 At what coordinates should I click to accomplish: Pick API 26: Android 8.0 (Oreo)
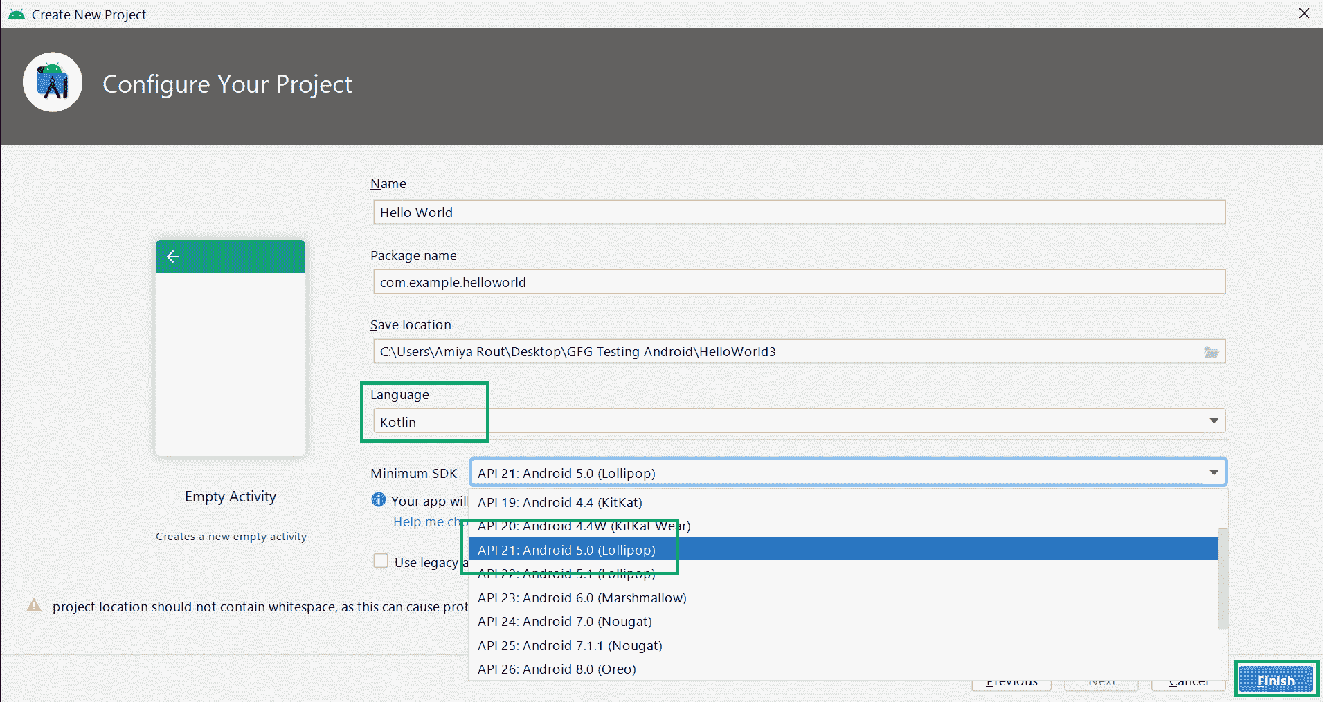[557, 669]
